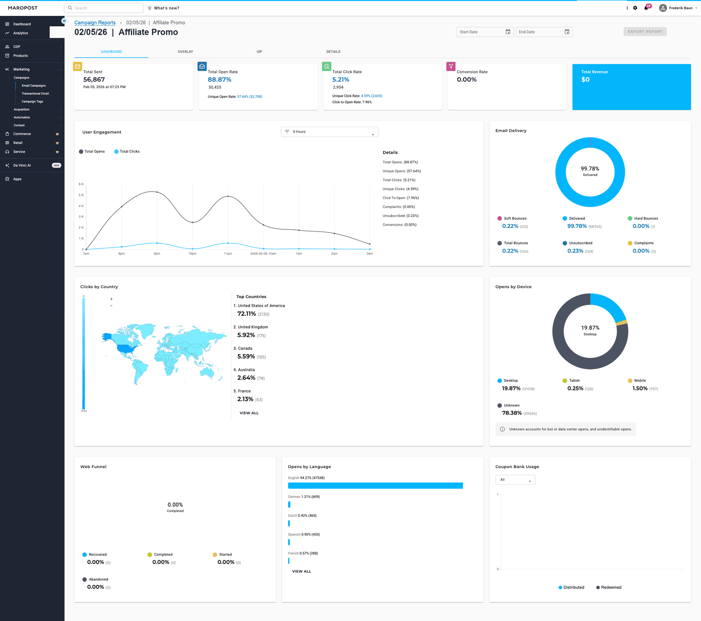Expand the Automation submenu
The height and width of the screenshot is (621, 701).
pos(61,118)
